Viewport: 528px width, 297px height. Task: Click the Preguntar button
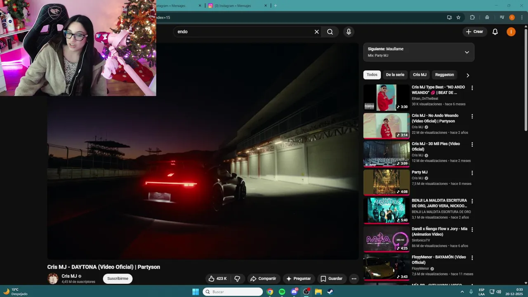click(x=298, y=278)
